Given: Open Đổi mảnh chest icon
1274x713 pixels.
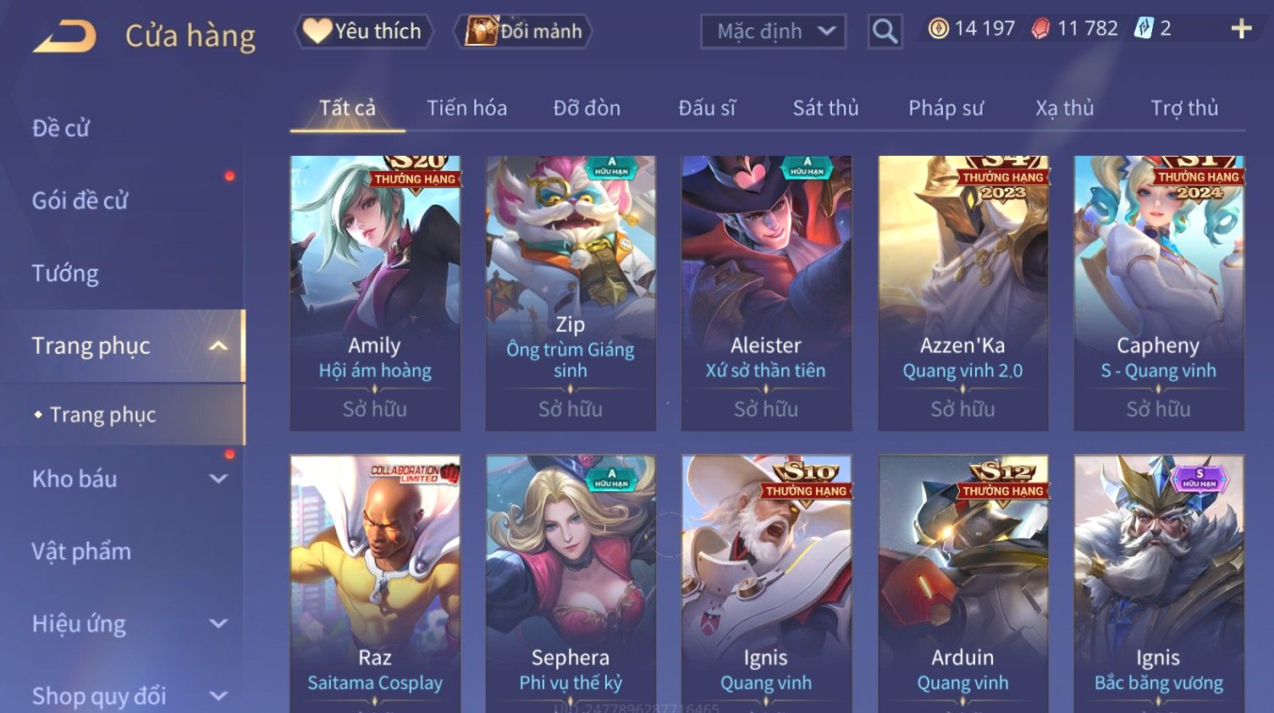Looking at the screenshot, I should [524, 31].
